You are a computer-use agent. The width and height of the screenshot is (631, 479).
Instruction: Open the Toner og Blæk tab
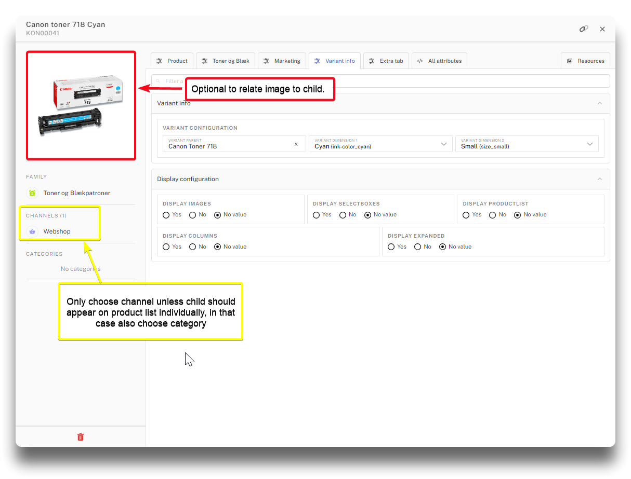coord(225,61)
